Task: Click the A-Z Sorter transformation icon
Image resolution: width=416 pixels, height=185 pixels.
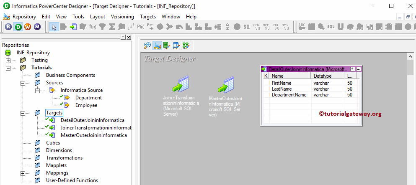Action: (227, 27)
